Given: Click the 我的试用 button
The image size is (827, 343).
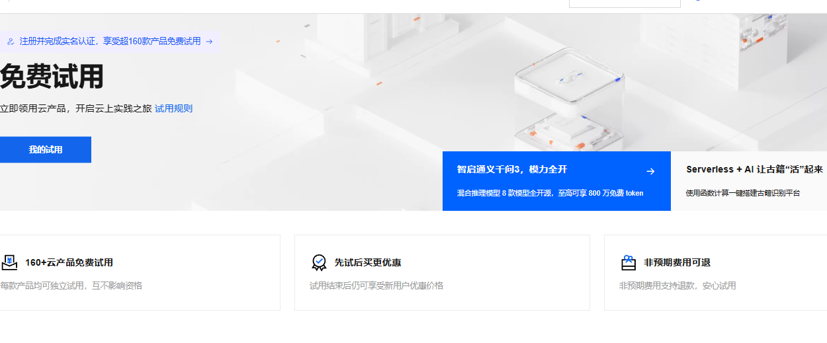Looking at the screenshot, I should tap(46, 149).
